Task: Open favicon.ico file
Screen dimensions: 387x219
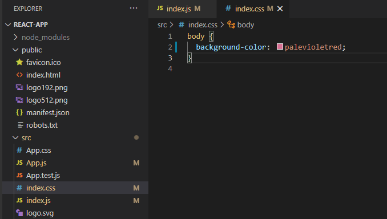Action: [x=43, y=62]
